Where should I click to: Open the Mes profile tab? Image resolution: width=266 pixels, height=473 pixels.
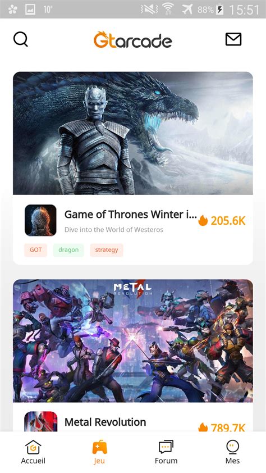(232, 452)
